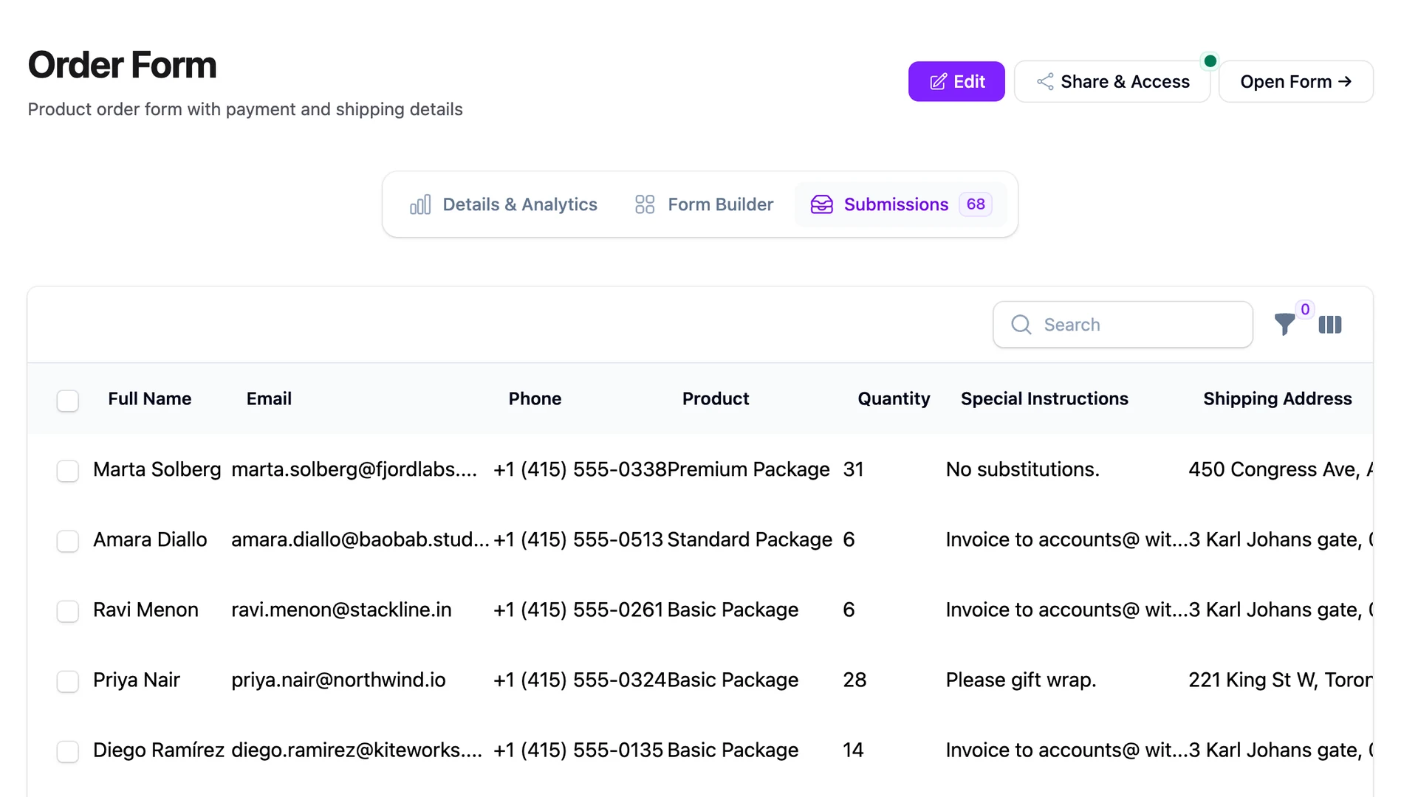Click the Full Name column header
1418x797 pixels.
(150, 398)
